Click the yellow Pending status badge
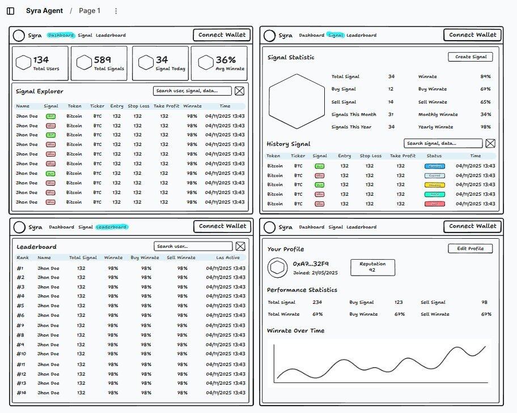This screenshot has height=413, width=517. coord(434,185)
